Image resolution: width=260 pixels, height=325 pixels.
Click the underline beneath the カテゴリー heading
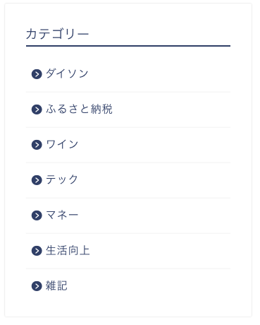tap(128, 46)
